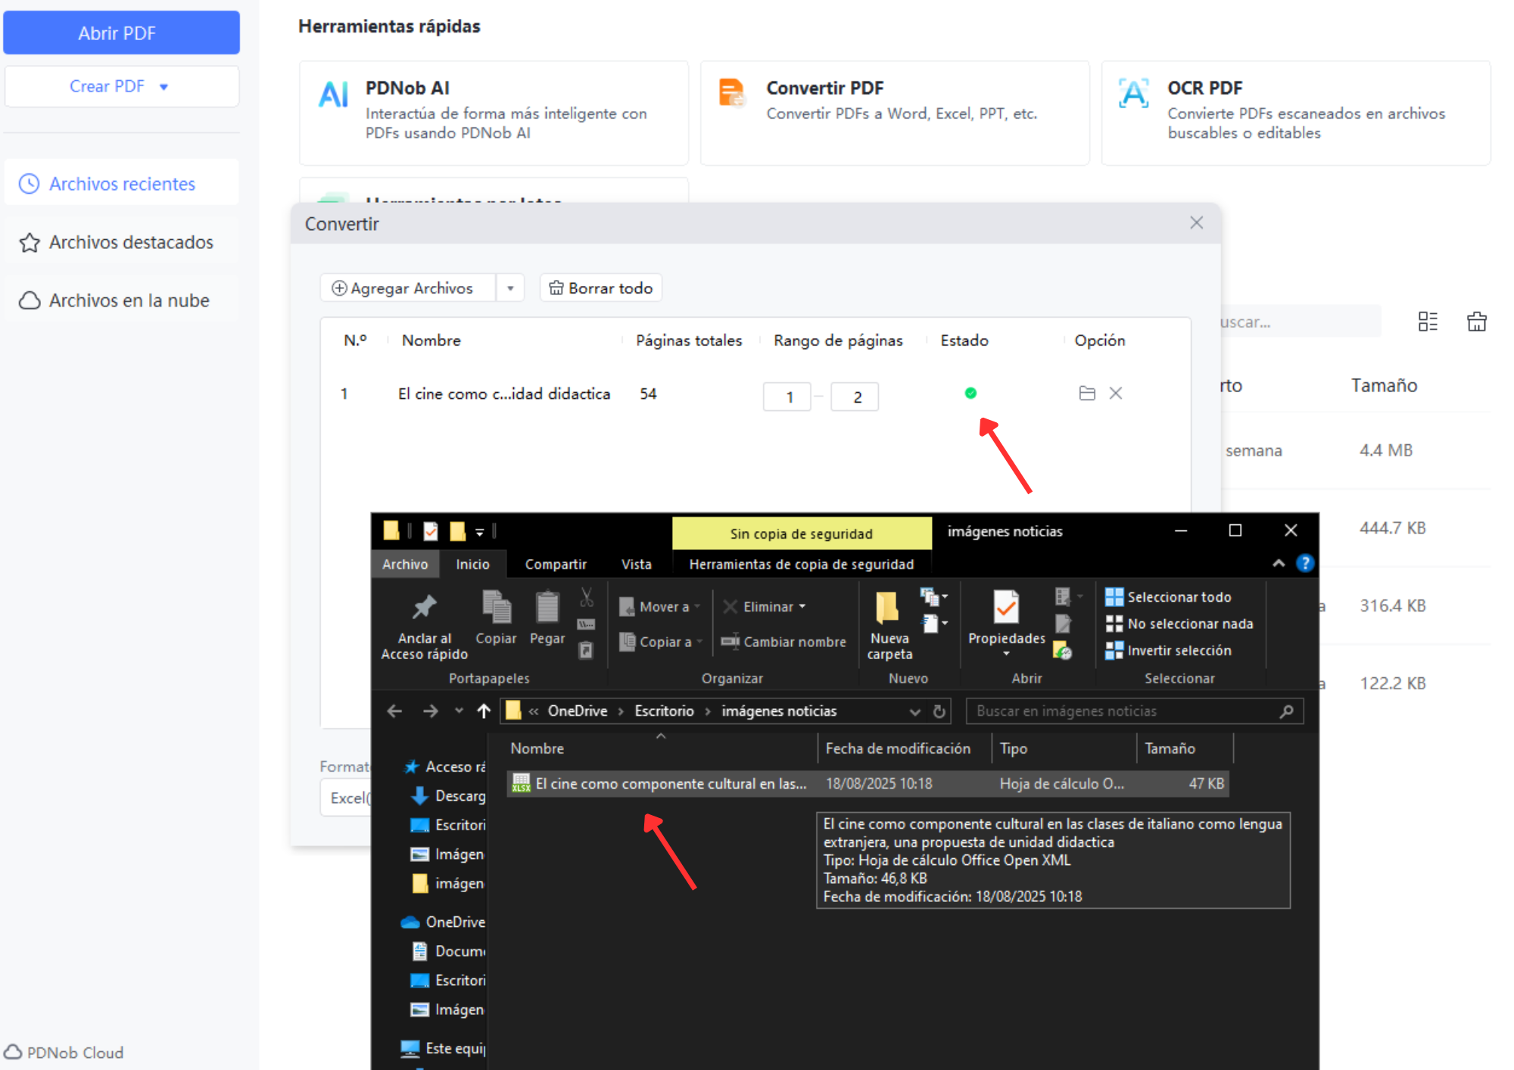The width and height of the screenshot is (1514, 1070).
Task: Click the trash icon beside list view
Action: coord(1477,322)
